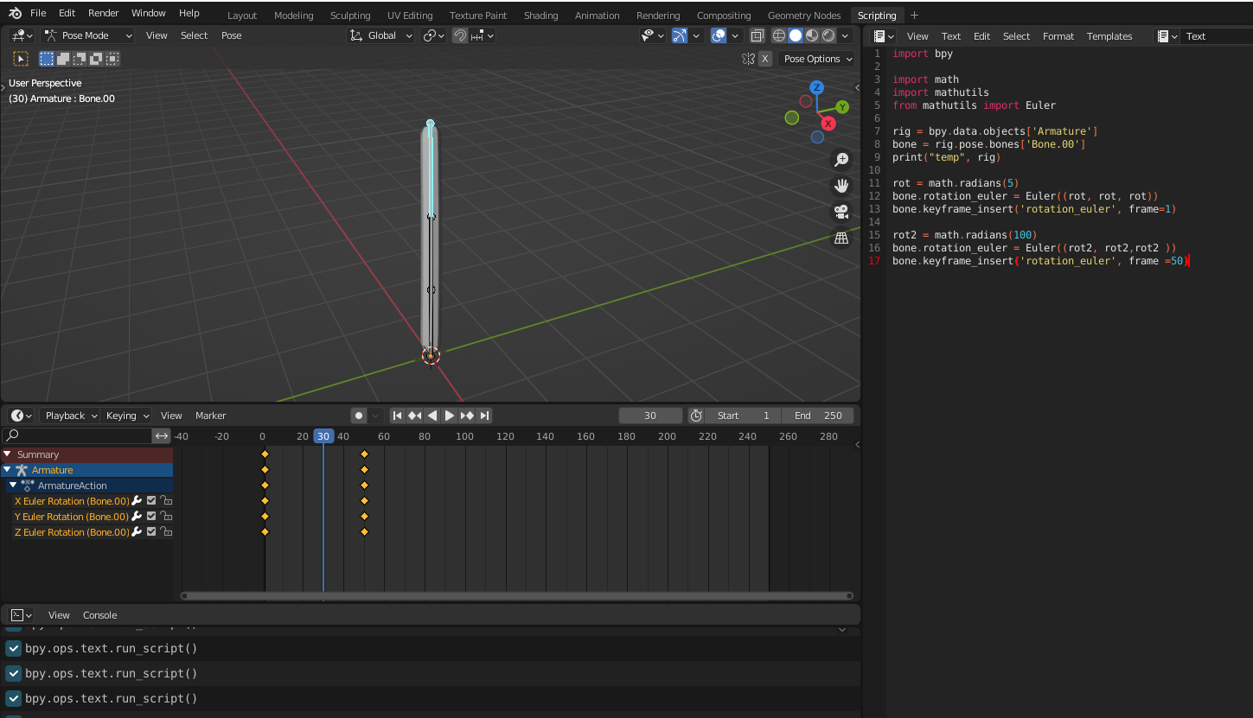Viewport: 1253px width, 718px height.
Task: Open the text editor Templates menu
Action: pyautogui.click(x=1109, y=36)
